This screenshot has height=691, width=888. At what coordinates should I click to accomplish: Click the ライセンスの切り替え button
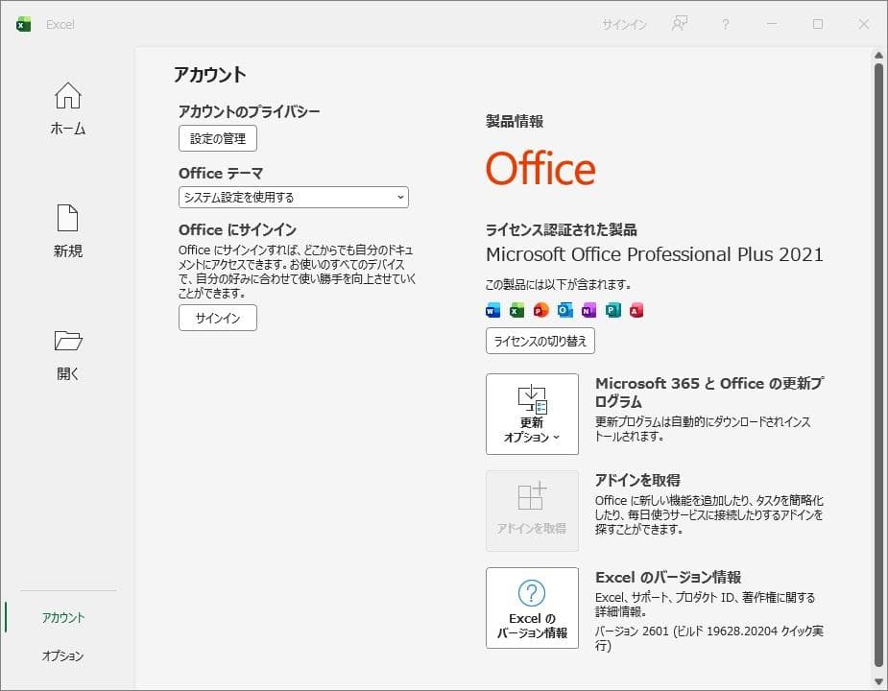pyautogui.click(x=540, y=341)
